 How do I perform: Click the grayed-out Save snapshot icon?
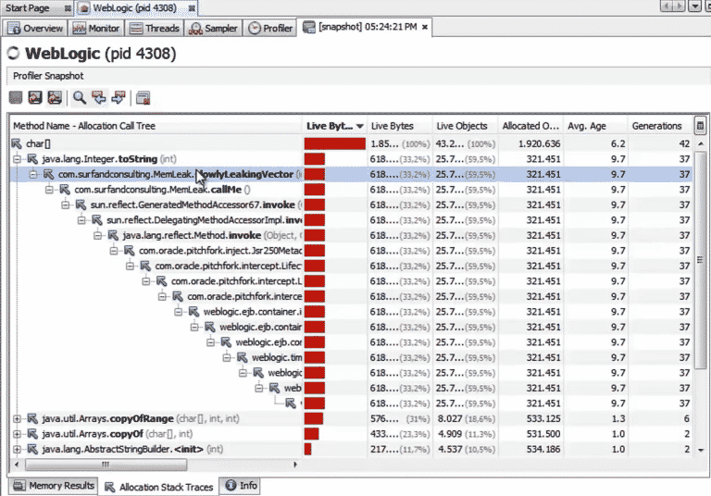pyautogui.click(x=16, y=97)
